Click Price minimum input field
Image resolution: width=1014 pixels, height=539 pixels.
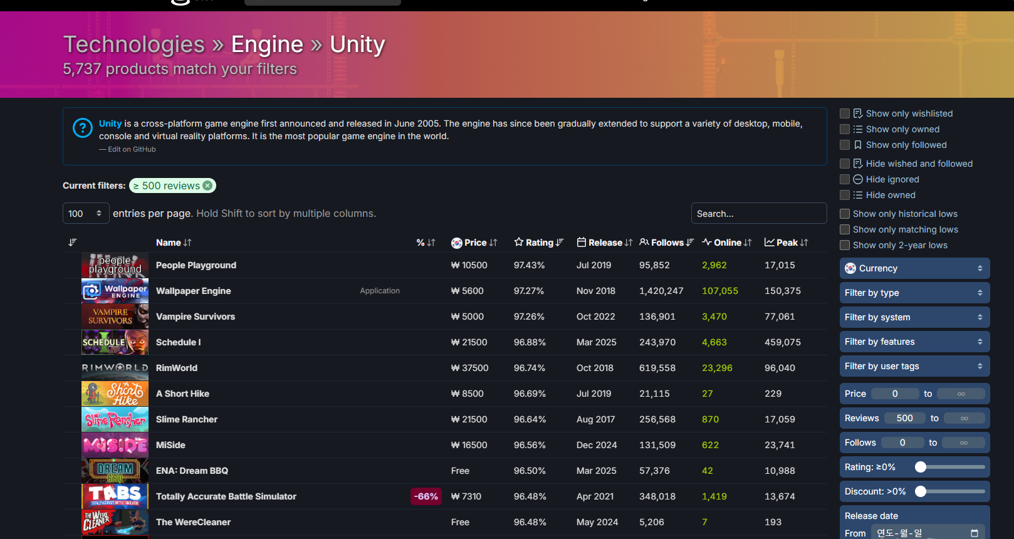[x=895, y=394]
